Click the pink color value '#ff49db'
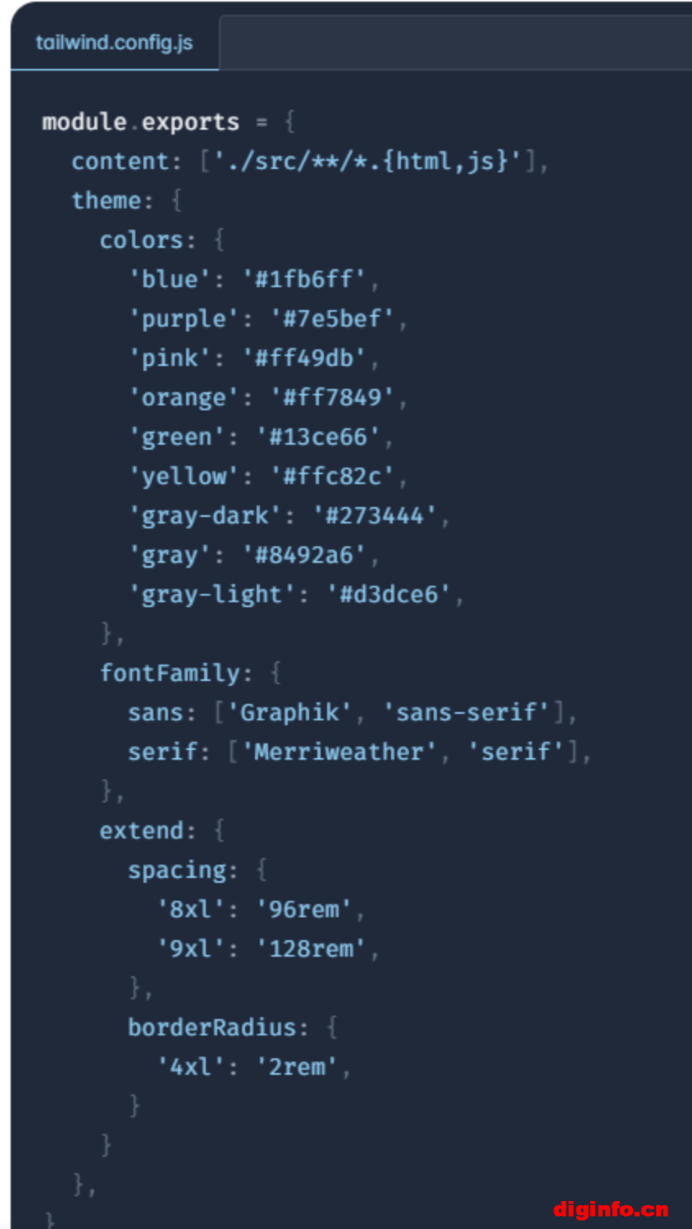 coord(304,358)
